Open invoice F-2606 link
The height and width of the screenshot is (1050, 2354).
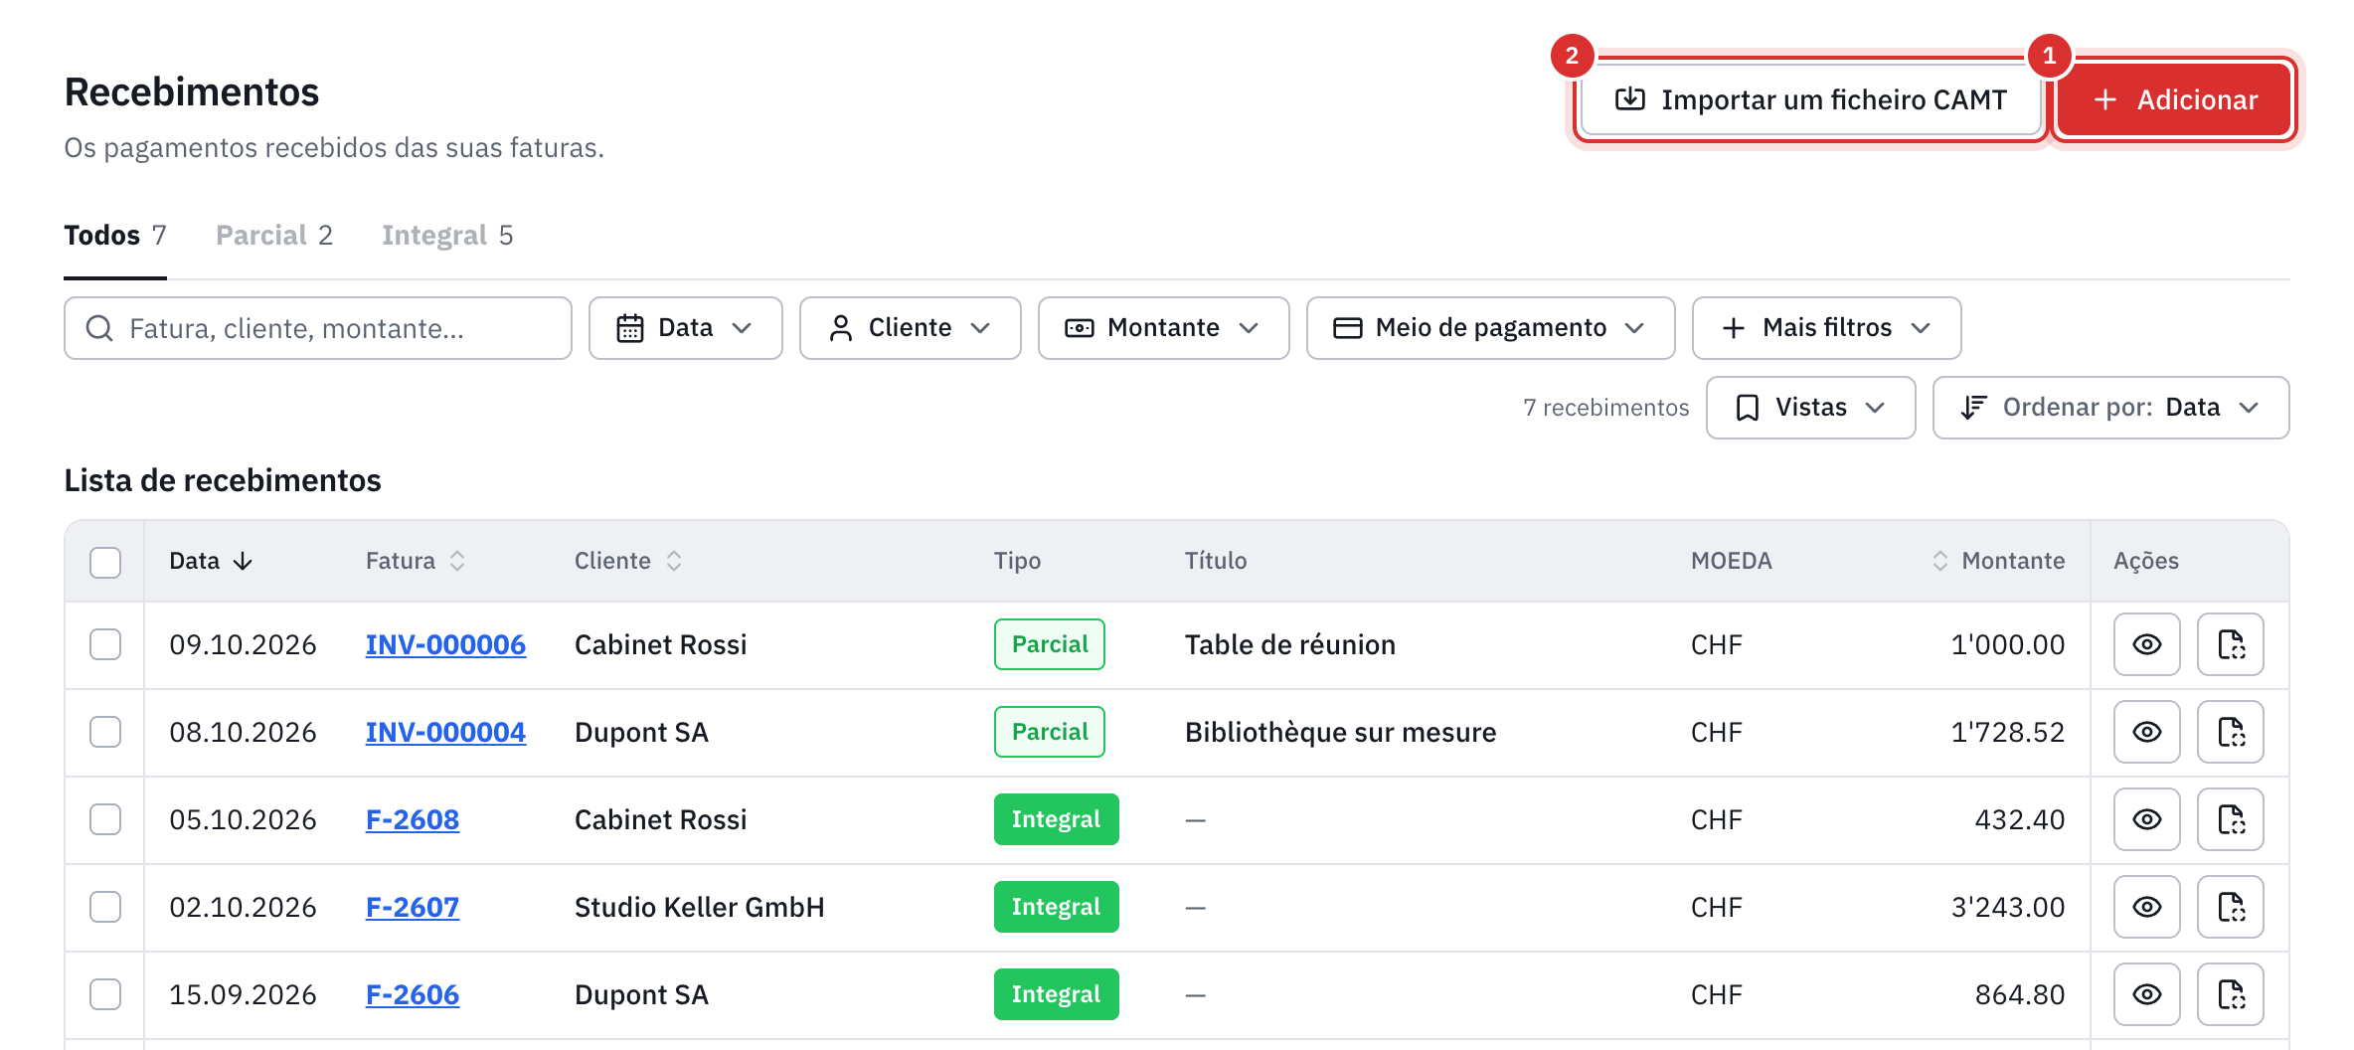point(413,994)
